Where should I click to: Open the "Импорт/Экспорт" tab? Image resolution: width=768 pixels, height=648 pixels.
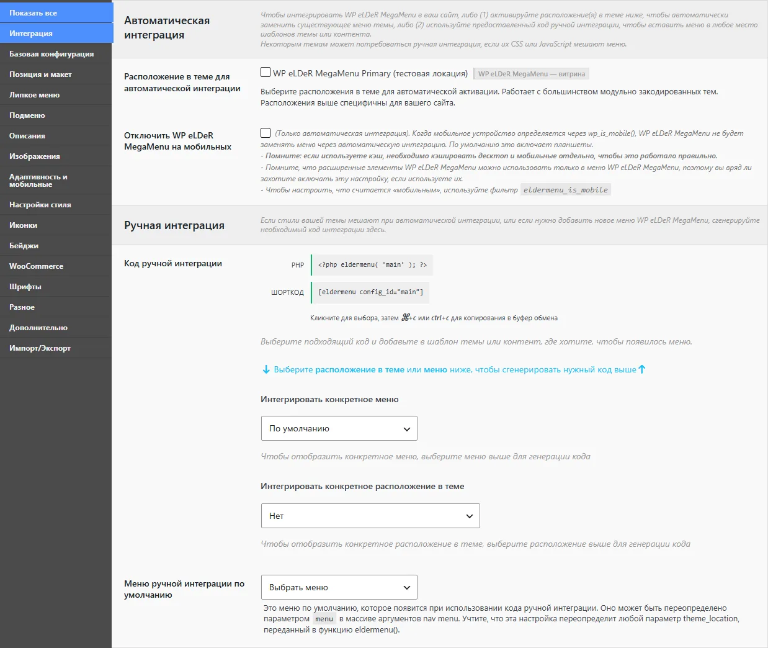[56, 348]
